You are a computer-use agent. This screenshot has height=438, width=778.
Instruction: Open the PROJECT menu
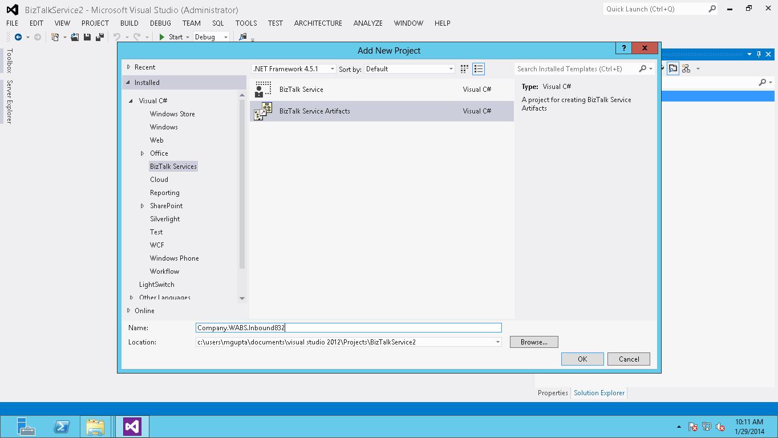pos(95,23)
